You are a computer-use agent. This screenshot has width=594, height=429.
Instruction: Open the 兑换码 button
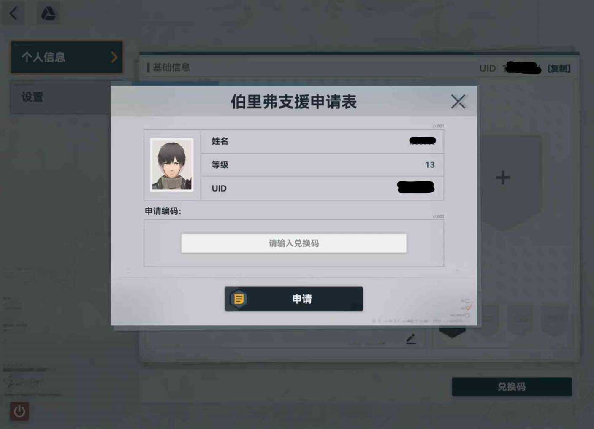pyautogui.click(x=512, y=386)
